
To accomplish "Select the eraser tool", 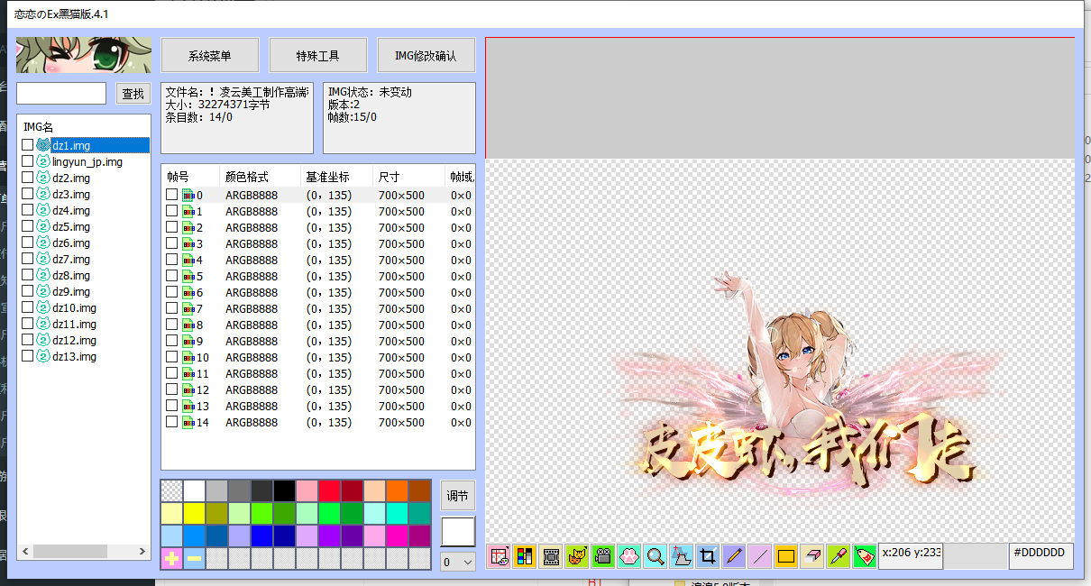I will point(811,556).
